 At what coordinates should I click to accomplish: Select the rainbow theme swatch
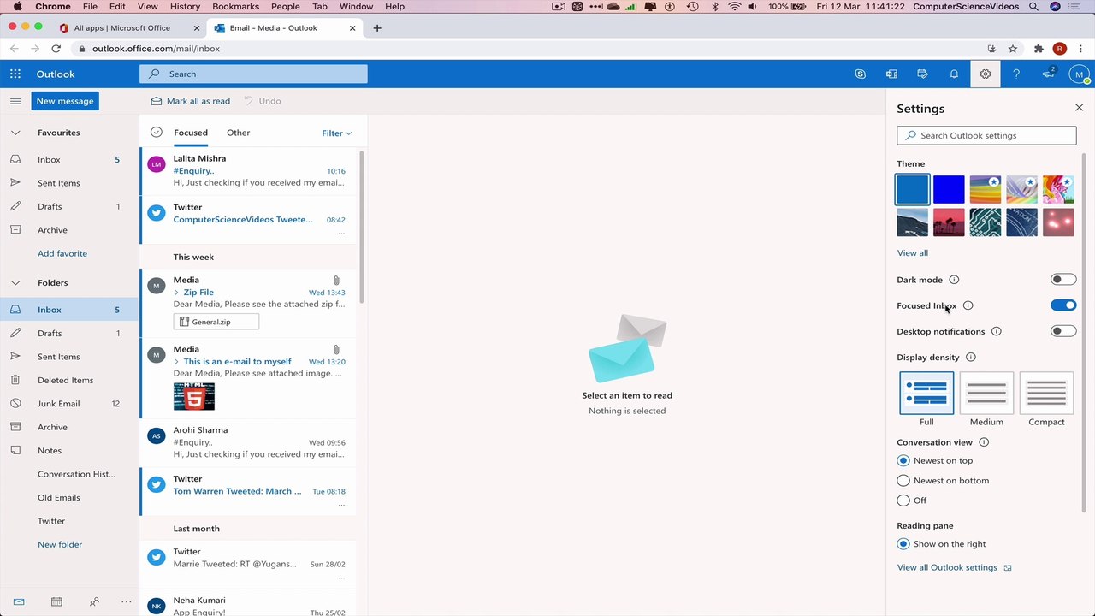click(985, 189)
